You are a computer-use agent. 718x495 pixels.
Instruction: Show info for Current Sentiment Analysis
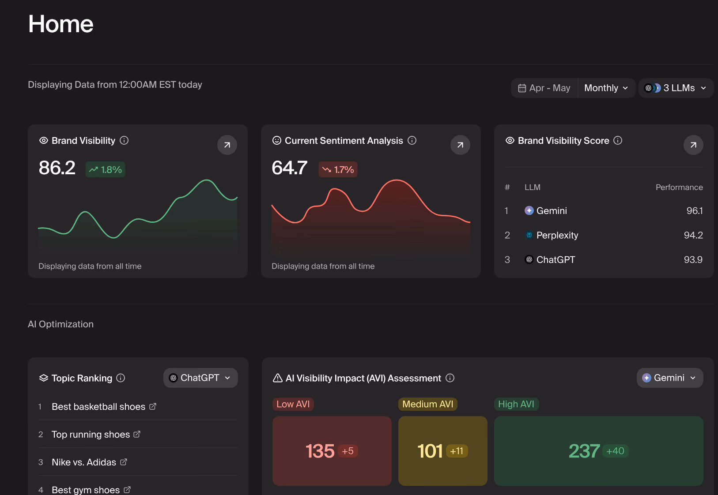point(412,140)
